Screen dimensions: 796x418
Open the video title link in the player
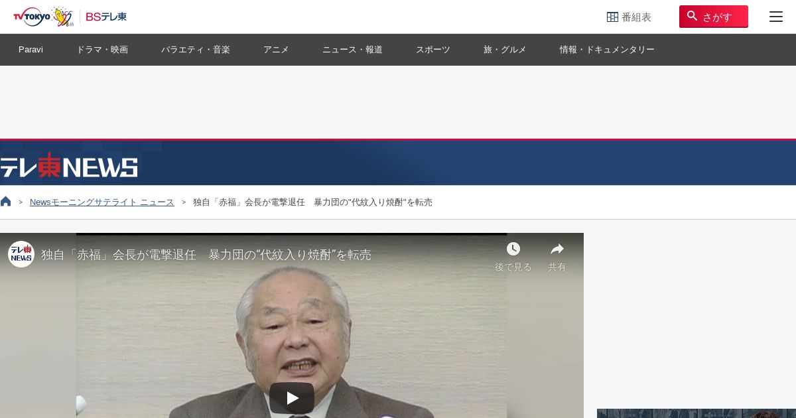[x=206, y=255]
